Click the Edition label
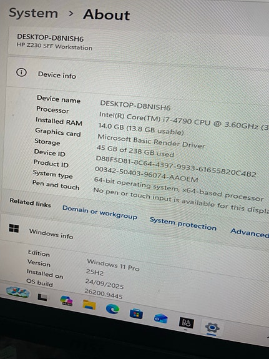The image size is (269, 359). click(39, 253)
